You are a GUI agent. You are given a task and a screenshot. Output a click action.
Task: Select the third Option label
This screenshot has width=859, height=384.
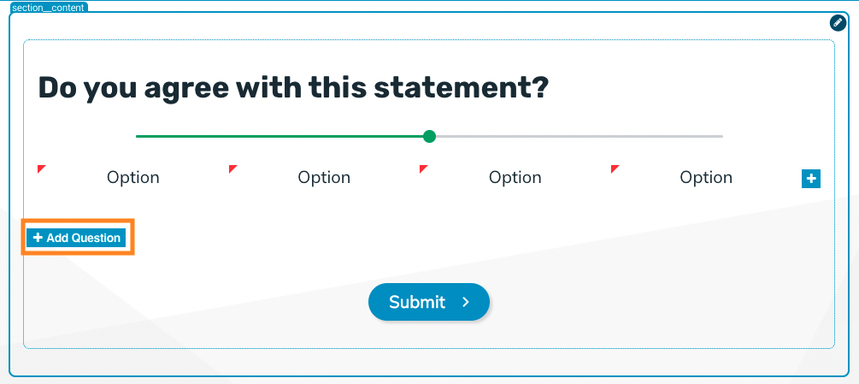point(515,178)
